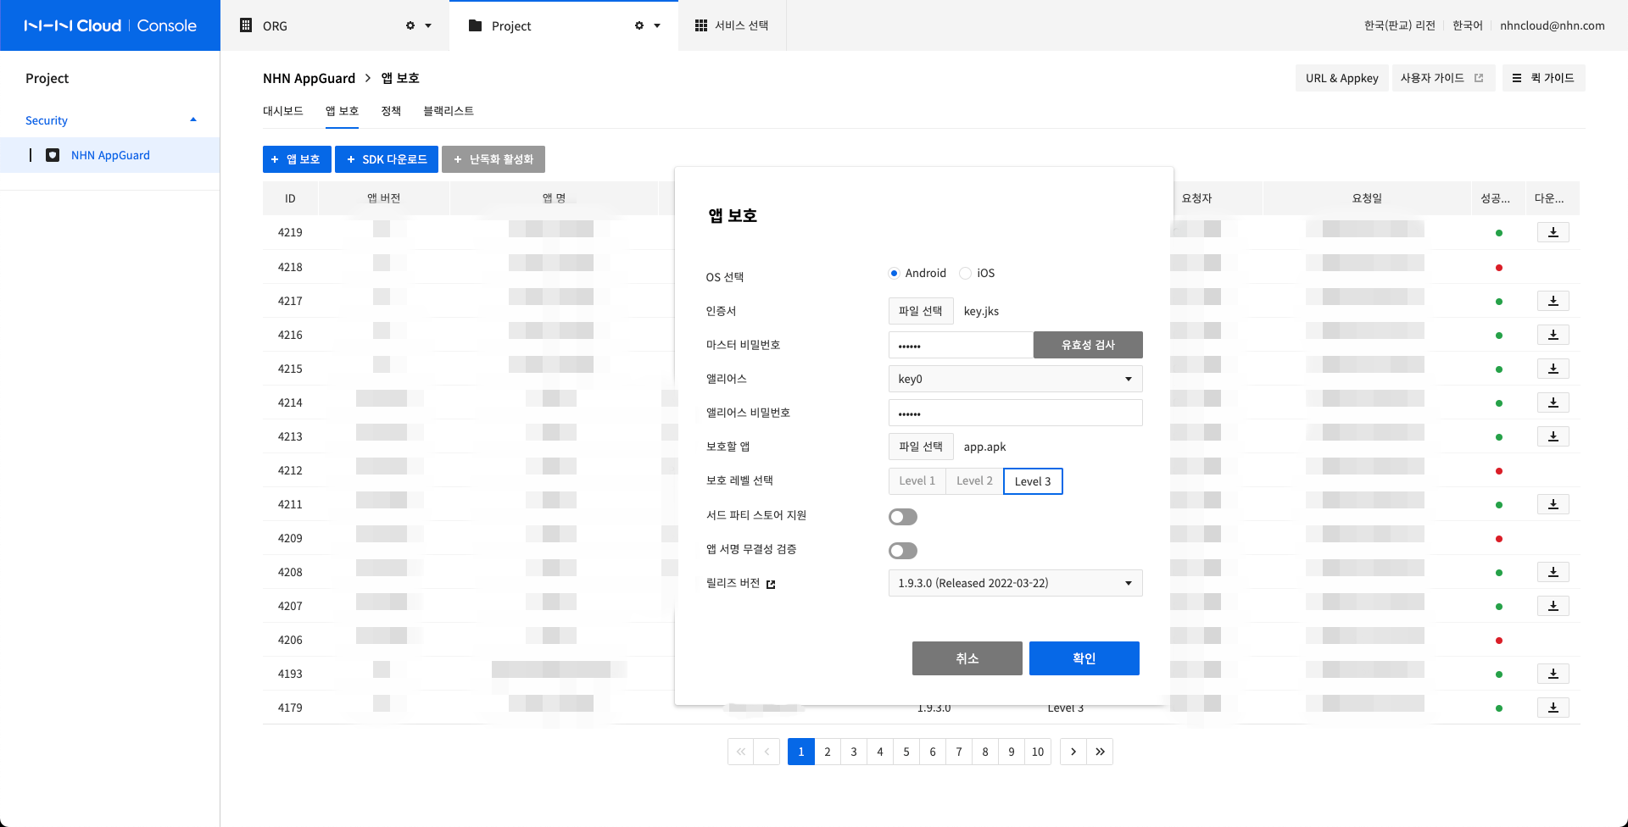This screenshot has height=827, width=1628.
Task: Download the protected app for row 4179
Action: (x=1553, y=708)
